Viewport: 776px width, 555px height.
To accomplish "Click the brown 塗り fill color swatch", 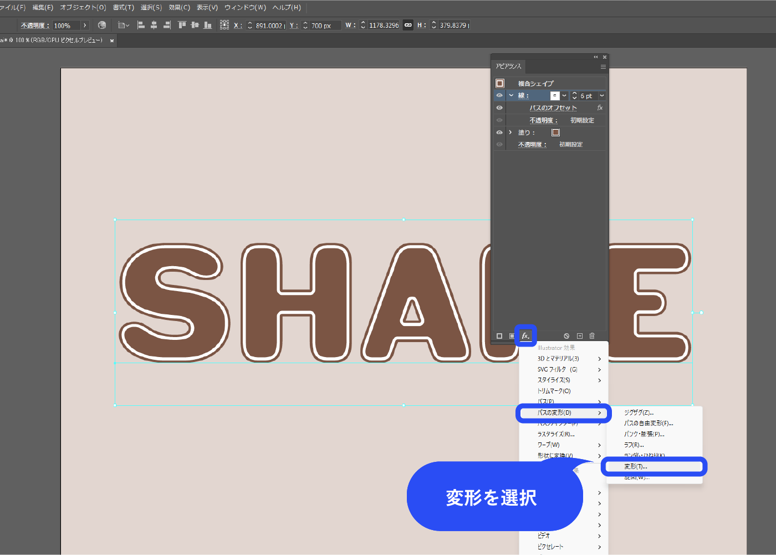I will pyautogui.click(x=555, y=133).
